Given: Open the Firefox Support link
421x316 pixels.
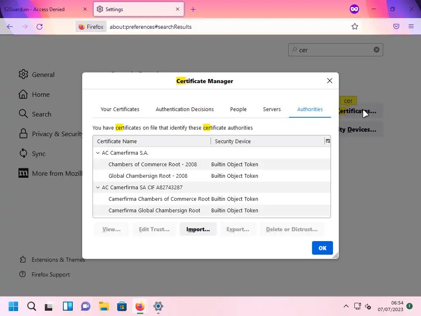Looking at the screenshot, I should (x=44, y=274).
